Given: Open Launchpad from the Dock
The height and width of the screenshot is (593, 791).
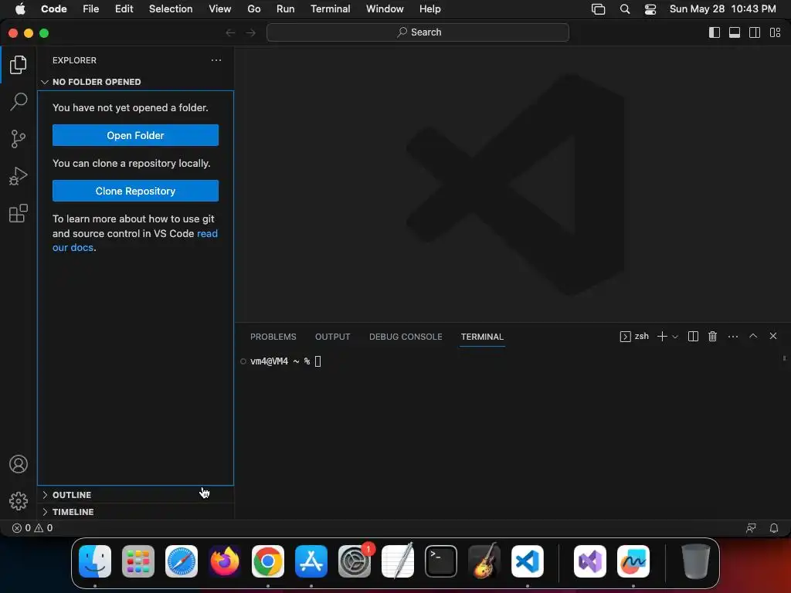Looking at the screenshot, I should pyautogui.click(x=138, y=561).
